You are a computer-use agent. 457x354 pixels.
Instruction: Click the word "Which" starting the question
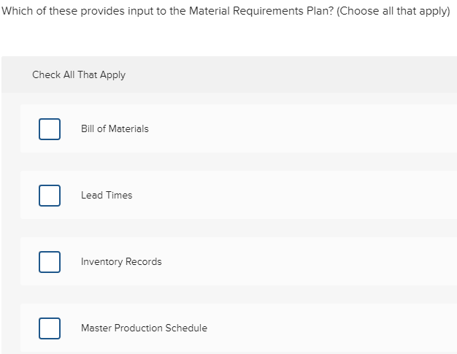click(16, 12)
